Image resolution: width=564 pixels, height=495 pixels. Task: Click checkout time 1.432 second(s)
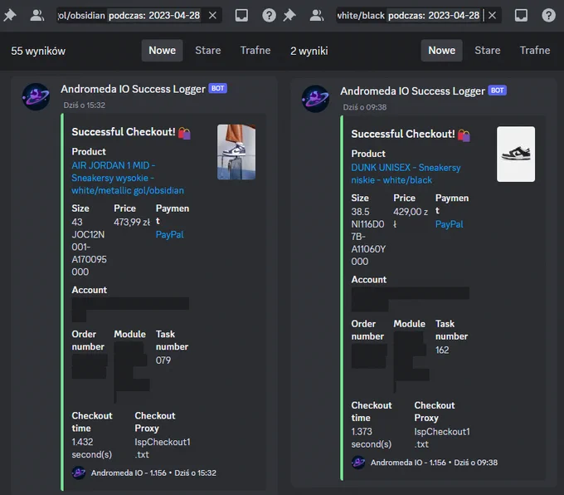point(92,448)
